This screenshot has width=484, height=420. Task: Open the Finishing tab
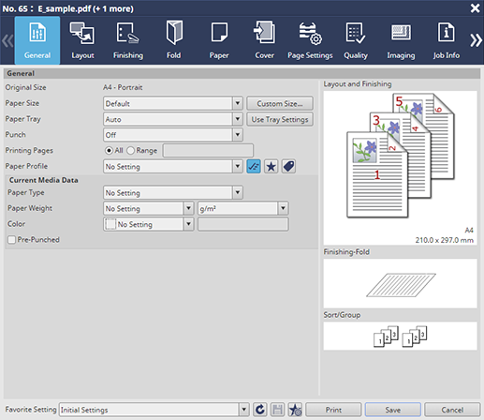click(x=128, y=40)
